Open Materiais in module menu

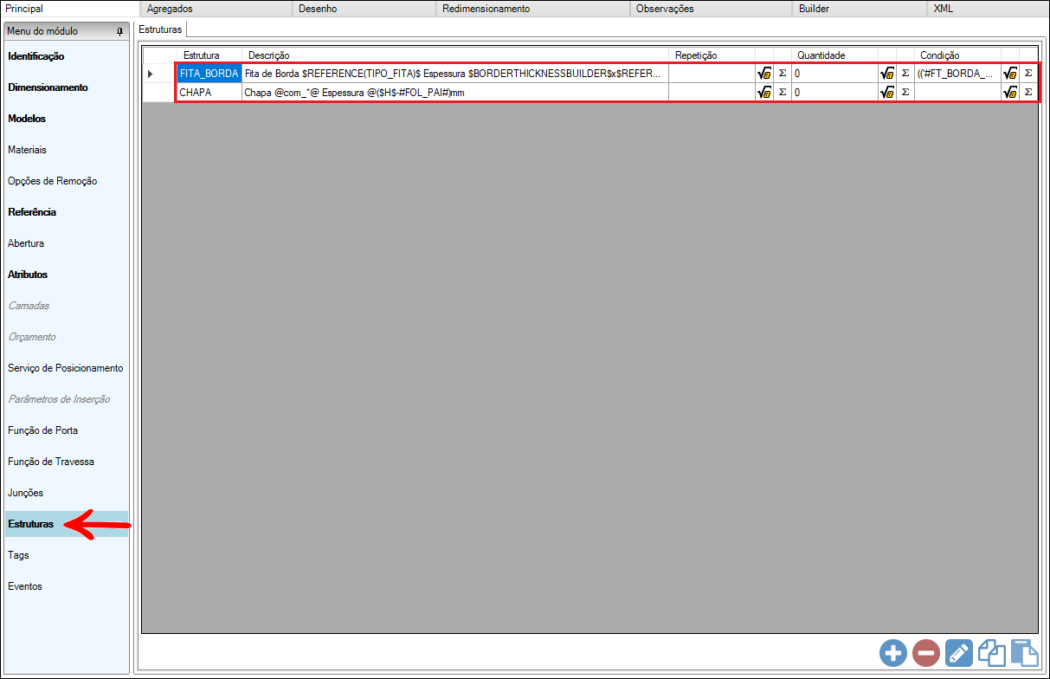pyautogui.click(x=67, y=150)
